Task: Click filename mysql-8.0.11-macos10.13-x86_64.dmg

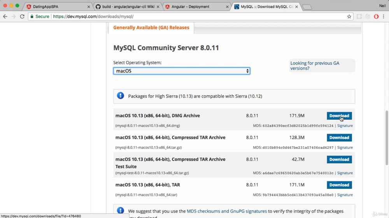Action: click(147, 126)
